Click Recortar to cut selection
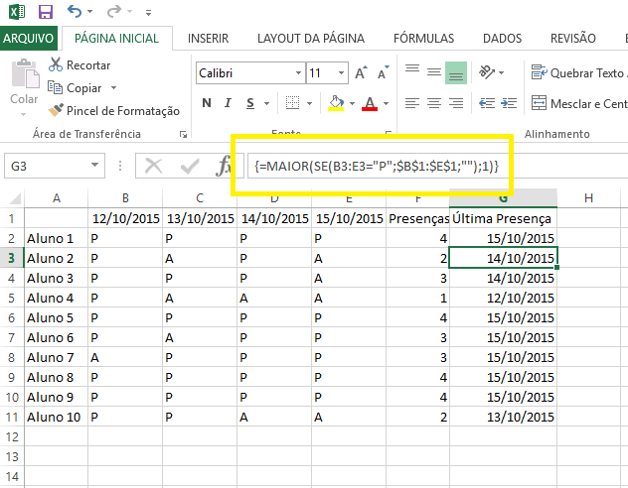628x488 pixels. [79, 65]
